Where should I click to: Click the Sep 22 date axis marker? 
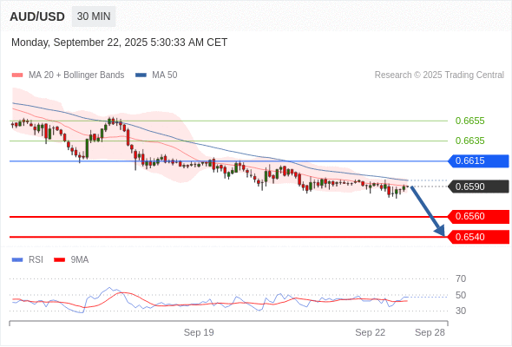pos(371,332)
